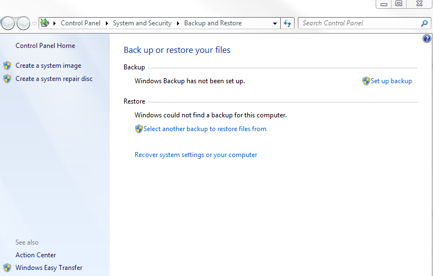
Task: Click the Control Panel icon in address bar
Action: click(45, 23)
